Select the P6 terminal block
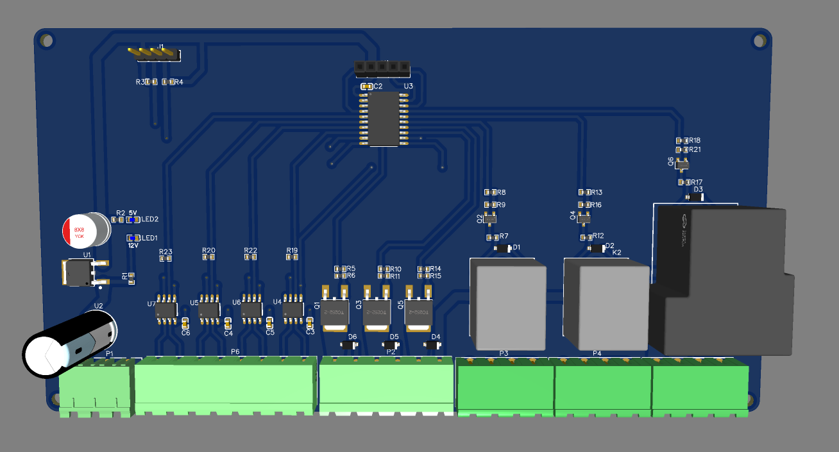839x452 pixels. [x=226, y=385]
